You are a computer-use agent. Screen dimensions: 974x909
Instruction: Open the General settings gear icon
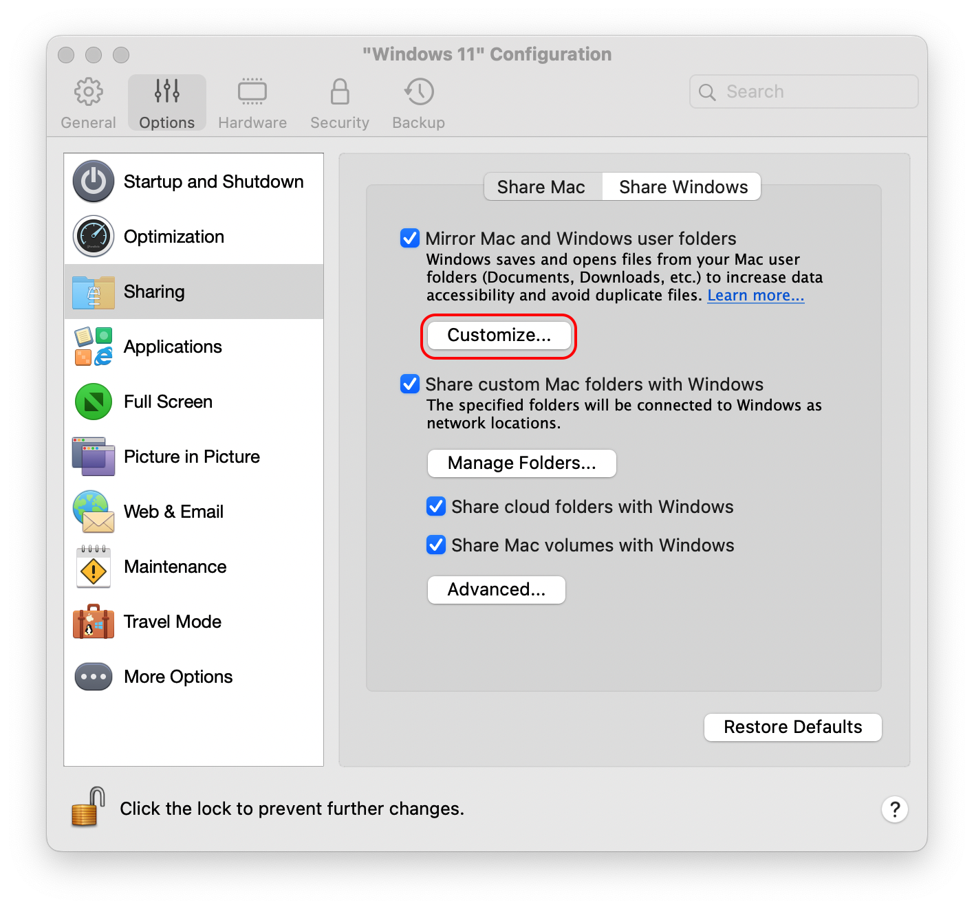point(88,92)
